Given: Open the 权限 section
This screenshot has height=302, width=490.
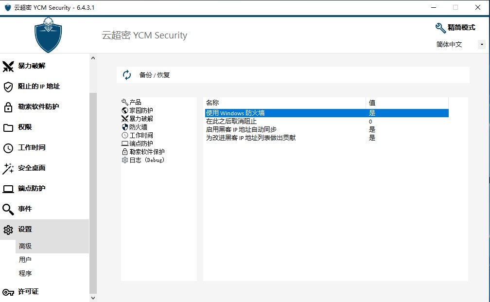Looking at the screenshot, I should tap(25, 127).
